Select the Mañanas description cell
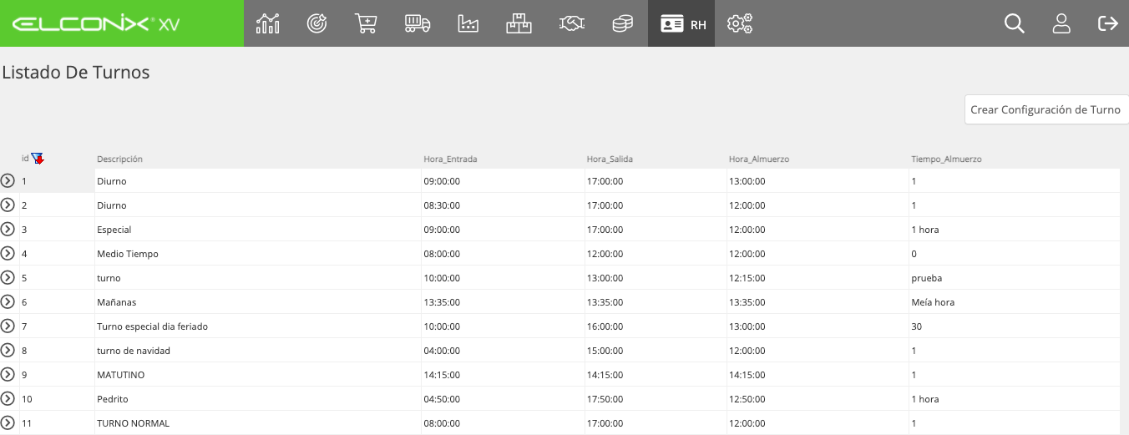Viewport: 1129px width, 435px height. pyautogui.click(x=257, y=302)
